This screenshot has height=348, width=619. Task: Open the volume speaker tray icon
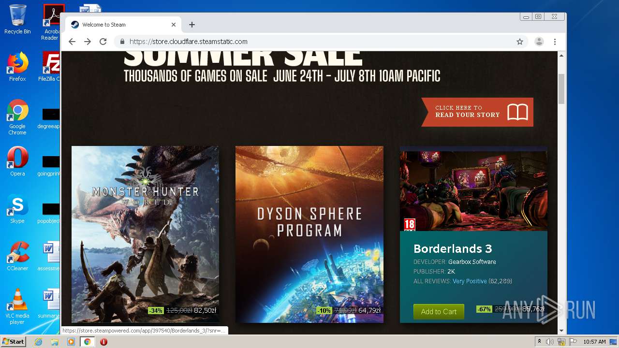pos(550,342)
